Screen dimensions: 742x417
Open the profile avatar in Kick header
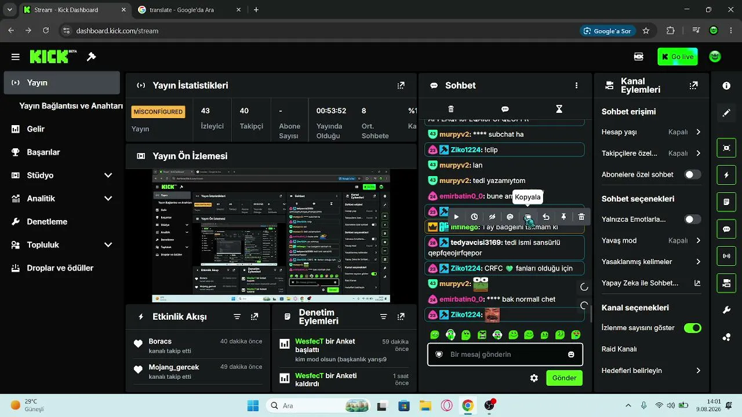[715, 57]
